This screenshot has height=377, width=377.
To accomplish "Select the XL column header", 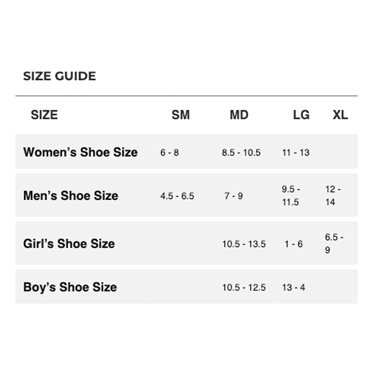I will (x=340, y=115).
